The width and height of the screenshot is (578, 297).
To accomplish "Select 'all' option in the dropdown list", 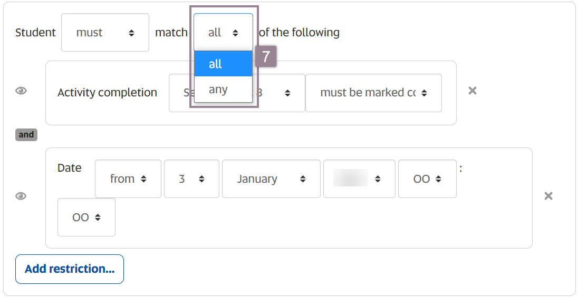I will pyautogui.click(x=223, y=64).
